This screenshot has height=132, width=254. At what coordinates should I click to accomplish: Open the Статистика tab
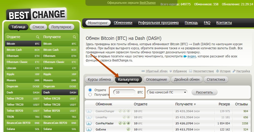pos(216,79)
